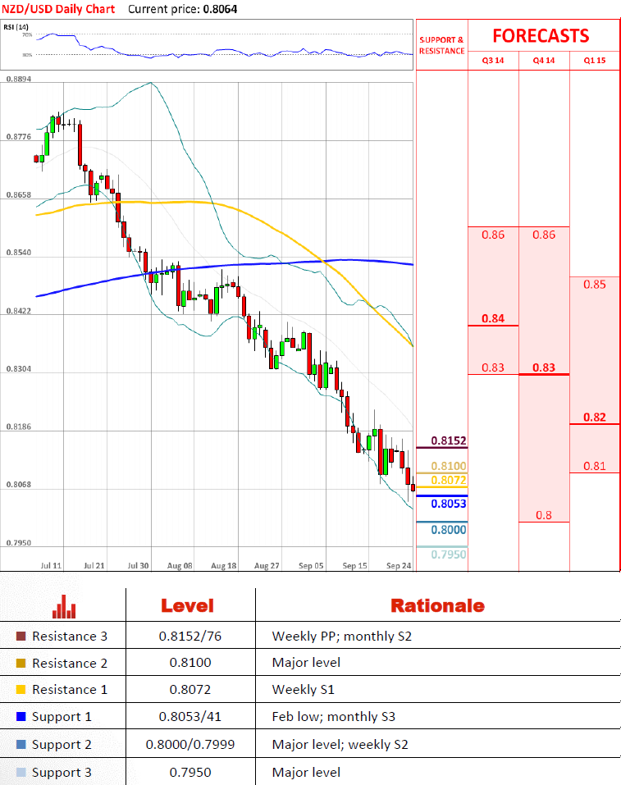
Task: Click the Weekly S1 rationale cell
Action: (303, 689)
